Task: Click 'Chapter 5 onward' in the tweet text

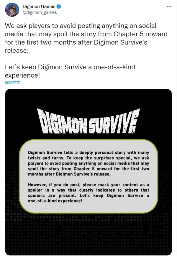Action: [x=140, y=34]
